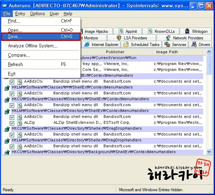Select ALZip ShellExtension description cell
This screenshot has height=195, width=215.
[78, 122]
